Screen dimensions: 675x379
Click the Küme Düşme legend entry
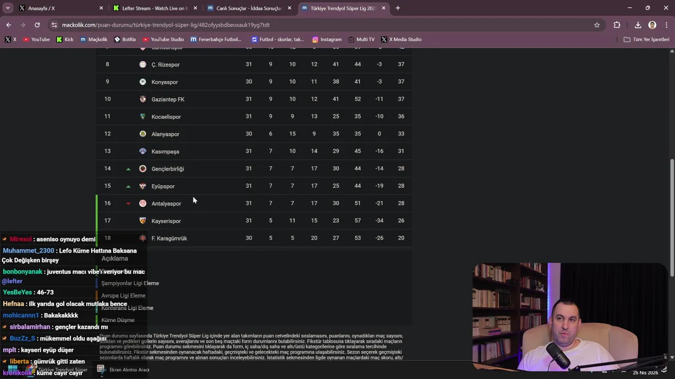point(118,320)
